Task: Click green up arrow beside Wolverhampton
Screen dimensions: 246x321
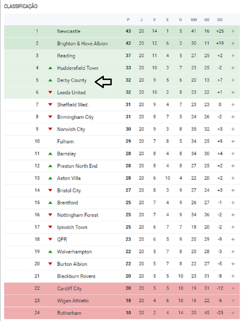Action: tap(50, 252)
